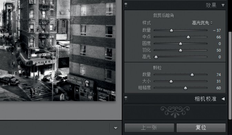This screenshot has height=135, width=232.
Task: Click the vignette amount value -37
Action: [217, 30]
